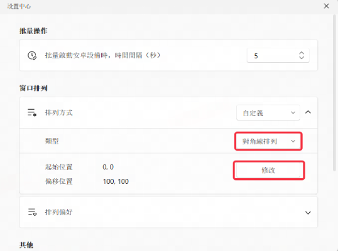Expand the 排列偏好 section chevron

[x=308, y=213]
